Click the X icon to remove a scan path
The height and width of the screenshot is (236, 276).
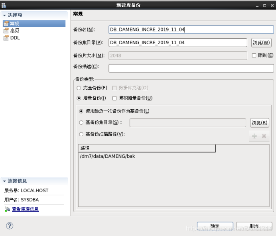264,136
